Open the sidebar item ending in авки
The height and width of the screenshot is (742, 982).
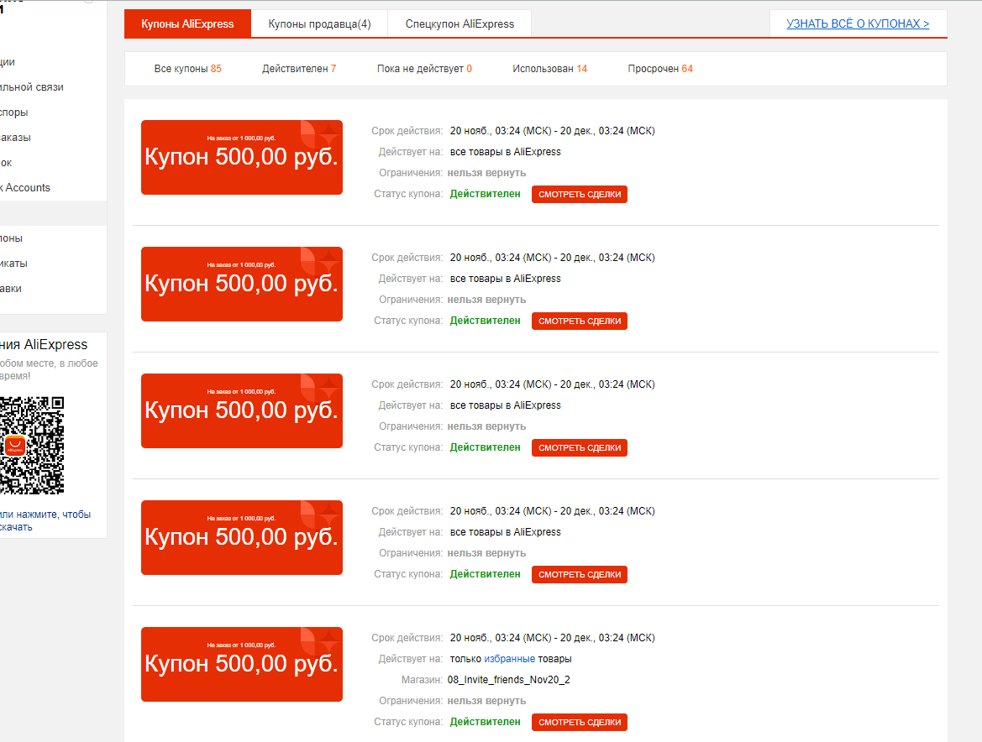pos(11,289)
